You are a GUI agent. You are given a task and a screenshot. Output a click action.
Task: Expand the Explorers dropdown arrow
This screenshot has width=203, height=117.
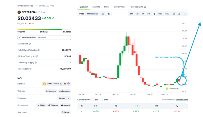click(69, 98)
